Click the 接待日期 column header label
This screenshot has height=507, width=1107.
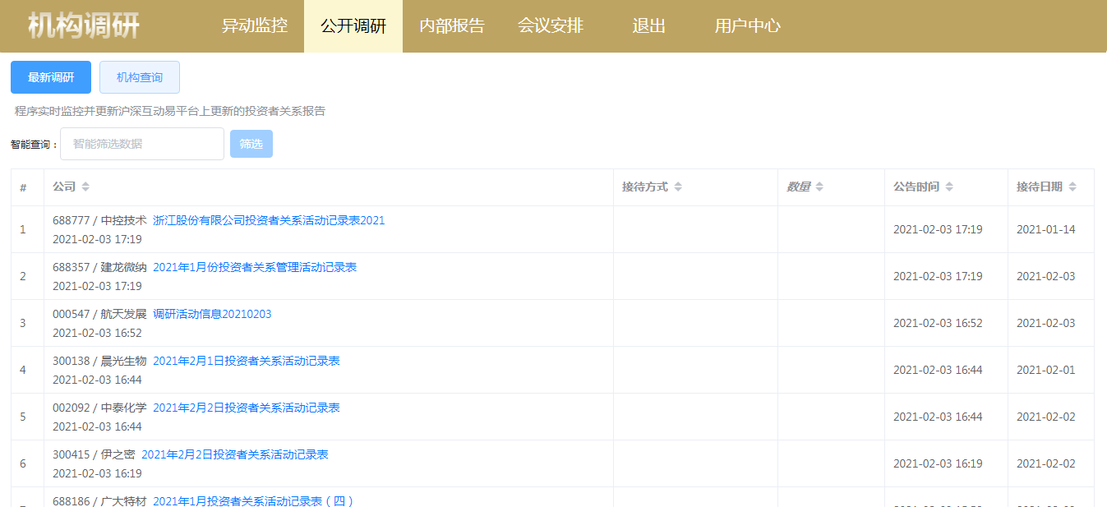pos(1040,187)
